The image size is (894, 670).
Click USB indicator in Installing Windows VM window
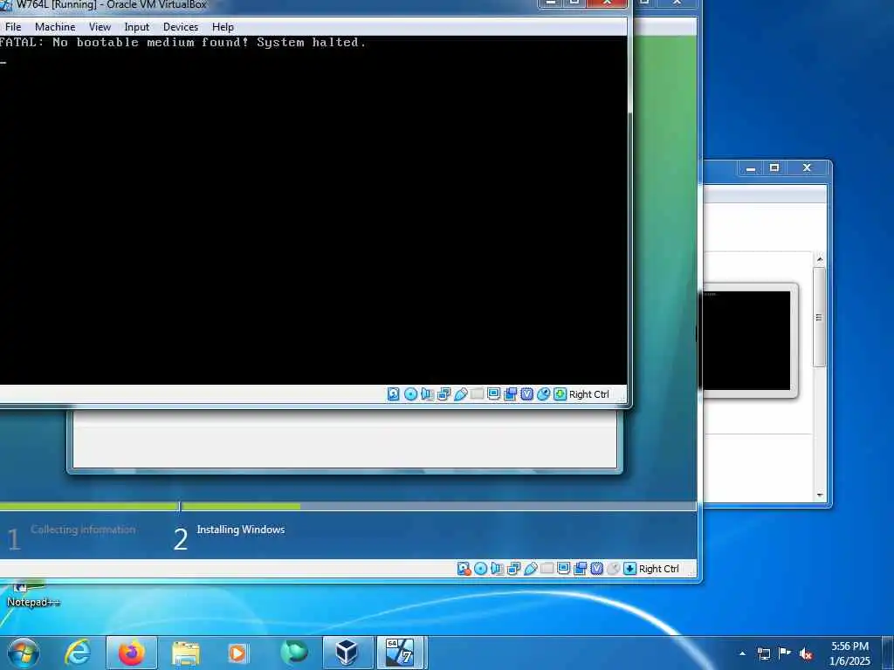530,569
